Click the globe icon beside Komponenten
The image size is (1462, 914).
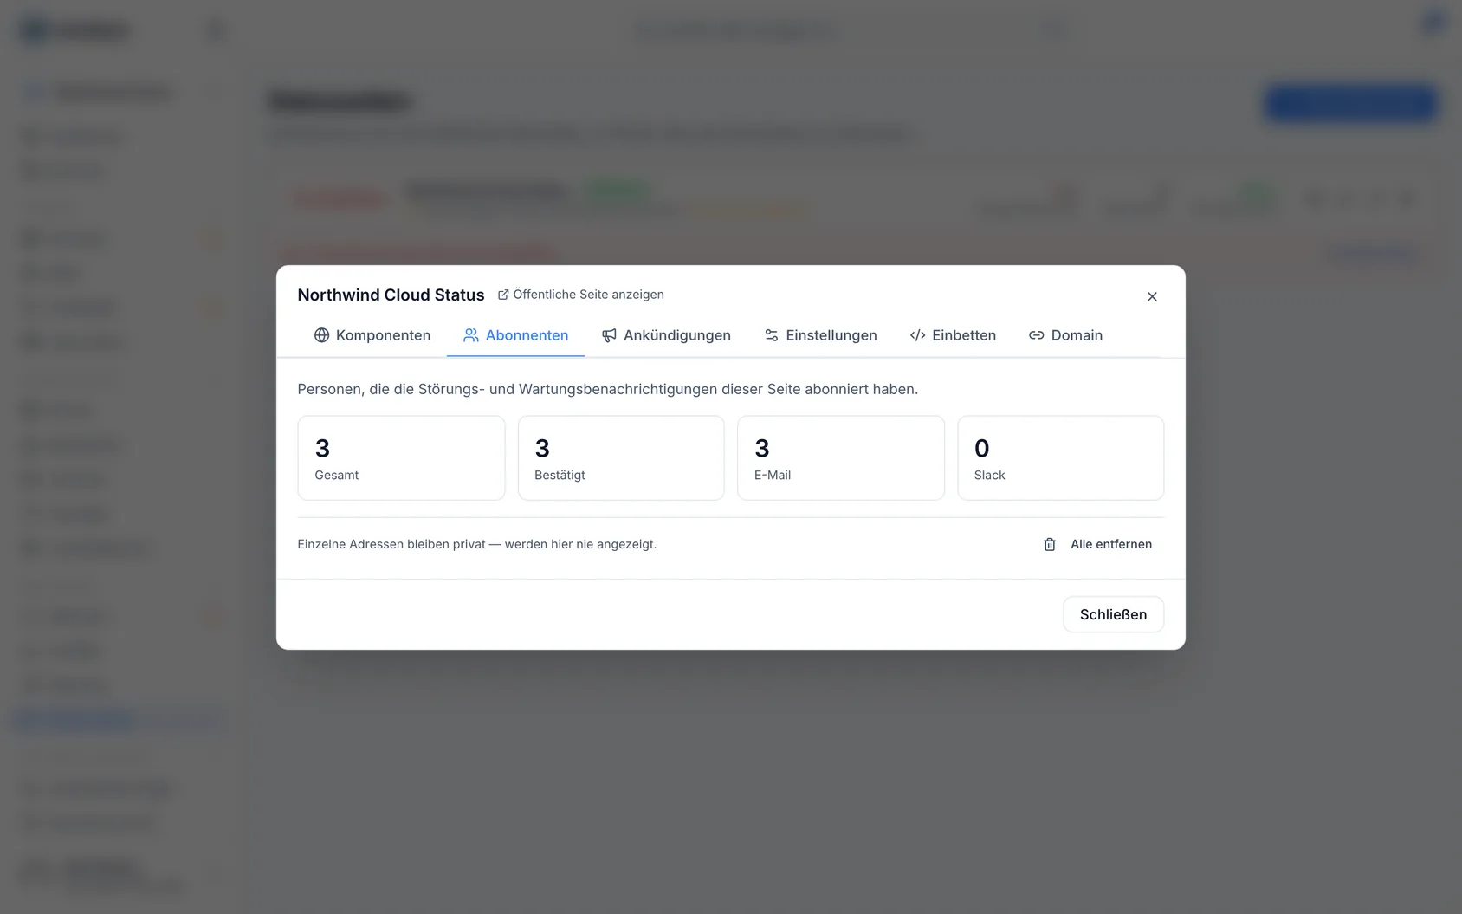click(321, 335)
